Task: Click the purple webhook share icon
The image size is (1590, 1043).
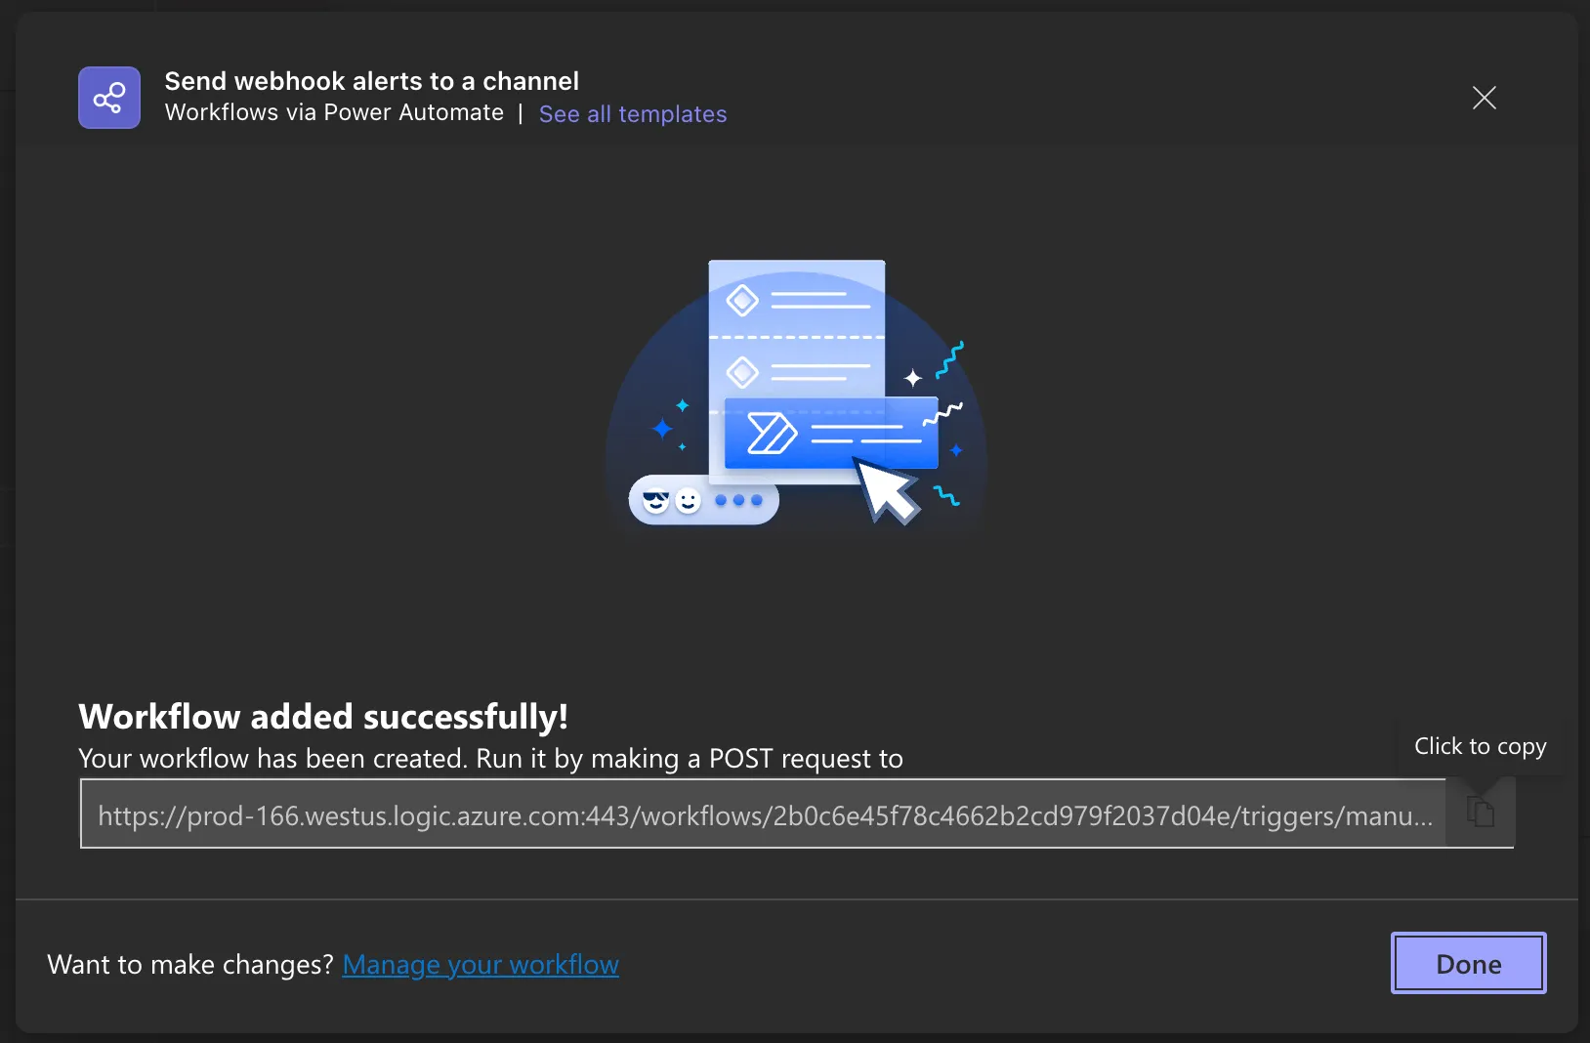Action: pos(109,98)
